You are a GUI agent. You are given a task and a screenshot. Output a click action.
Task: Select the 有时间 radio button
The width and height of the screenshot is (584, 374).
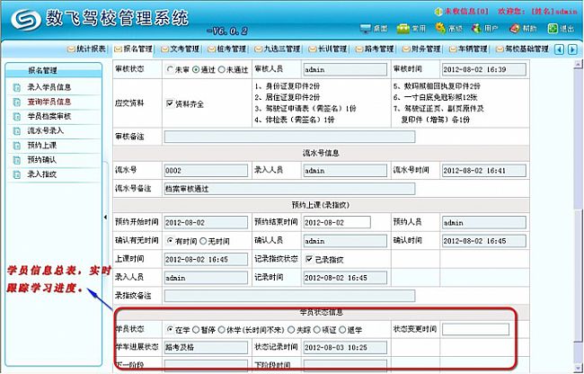pyautogui.click(x=170, y=241)
